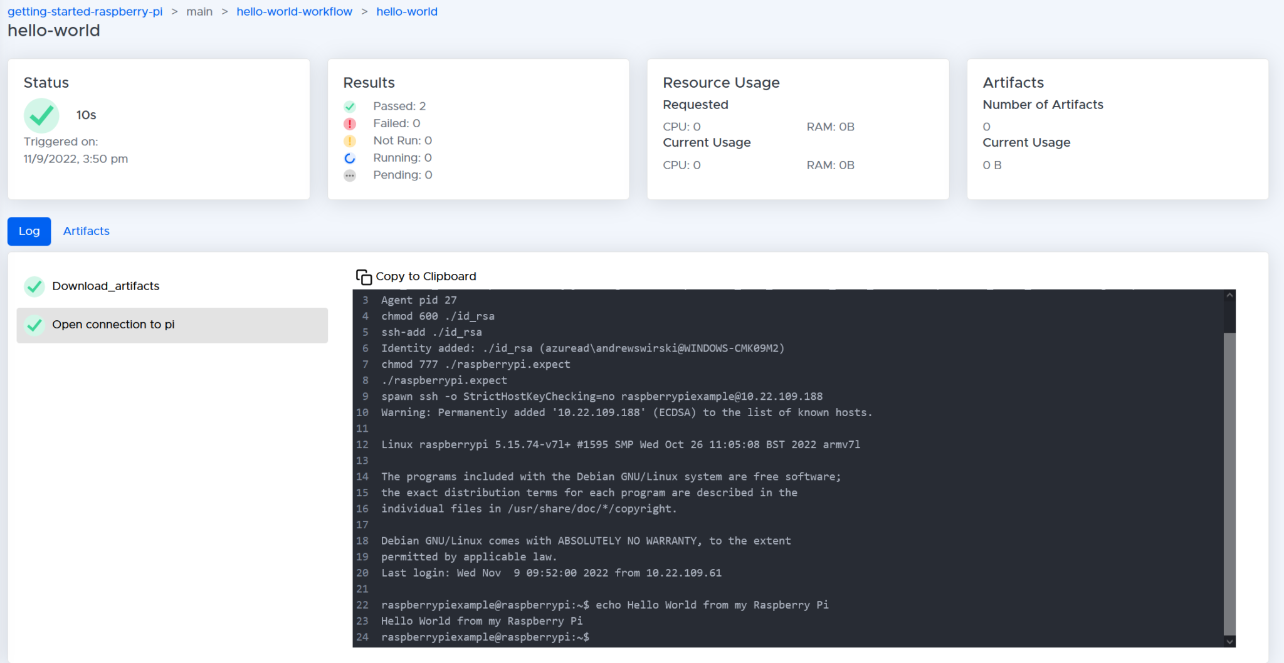
Task: Click the Copy to Clipboard icon
Action: click(x=364, y=276)
